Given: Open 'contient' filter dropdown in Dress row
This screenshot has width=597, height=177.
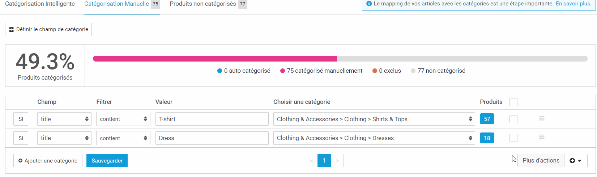Looking at the screenshot, I should pos(123,138).
